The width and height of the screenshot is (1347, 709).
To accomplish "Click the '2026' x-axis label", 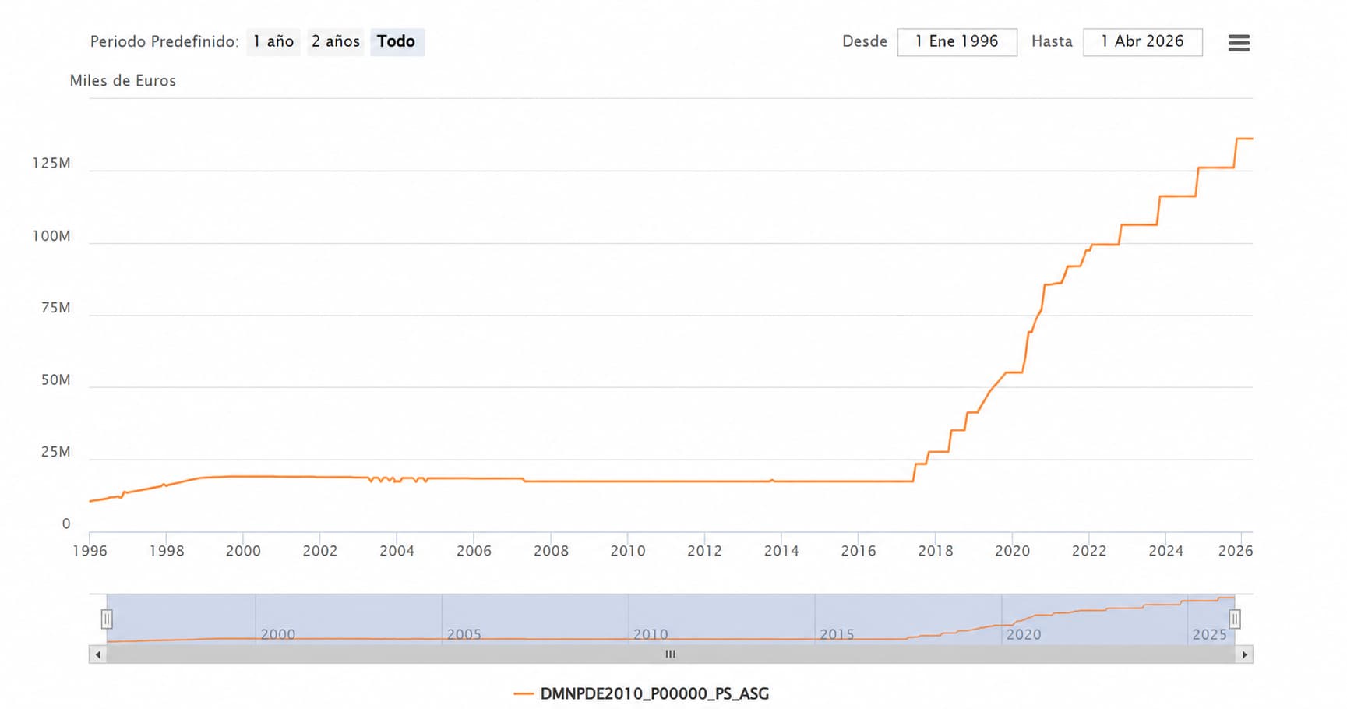I will point(1236,551).
